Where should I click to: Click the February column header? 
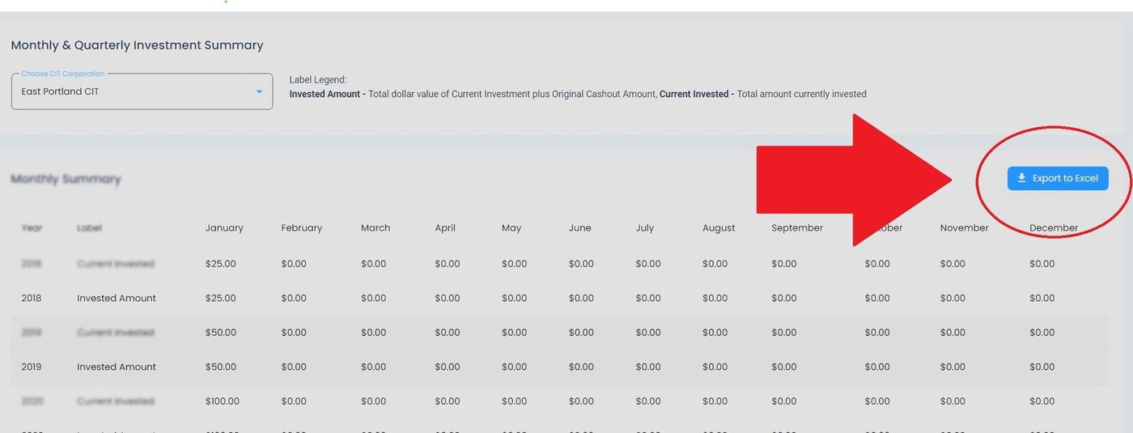pos(301,228)
